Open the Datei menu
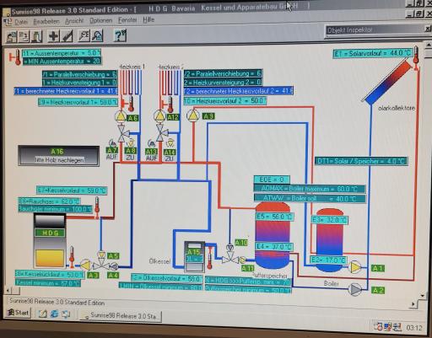Screen dimensions: 432x338 point(21,22)
